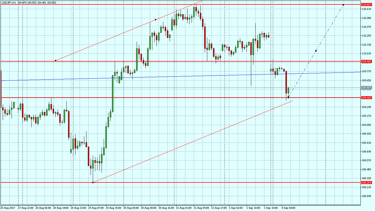Click upper trendline's left anchor point near 109.903 line
375x211 pixels.
(x=56, y=60)
